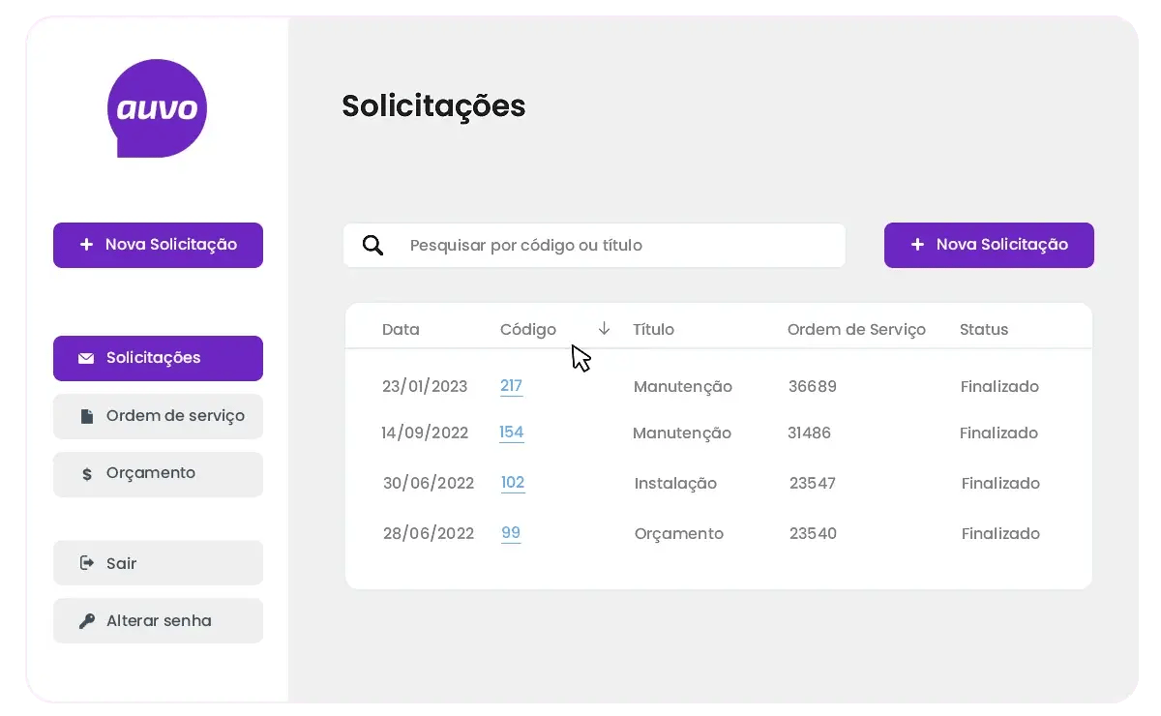Open the Solicitações menu item

click(158, 358)
